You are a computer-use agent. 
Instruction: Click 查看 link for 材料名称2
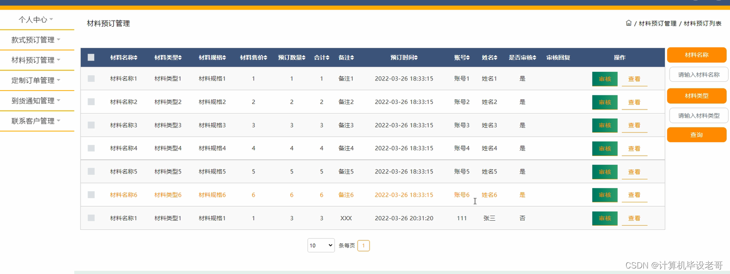(x=635, y=103)
